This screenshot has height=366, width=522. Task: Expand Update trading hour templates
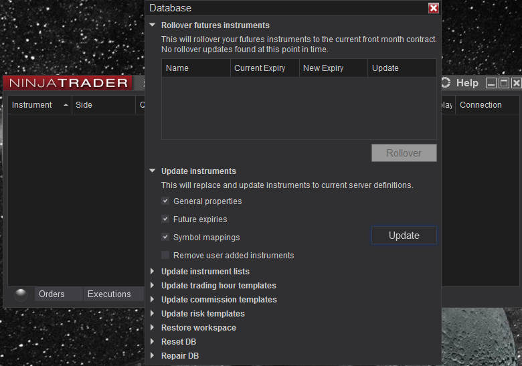tap(152, 285)
